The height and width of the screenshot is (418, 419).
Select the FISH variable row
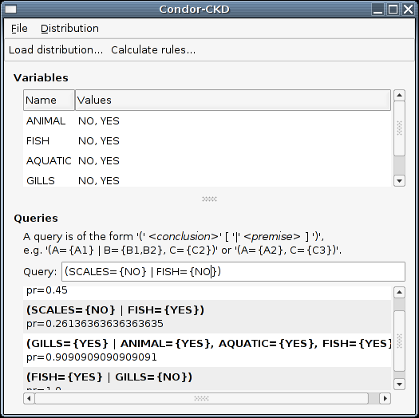pos(207,140)
